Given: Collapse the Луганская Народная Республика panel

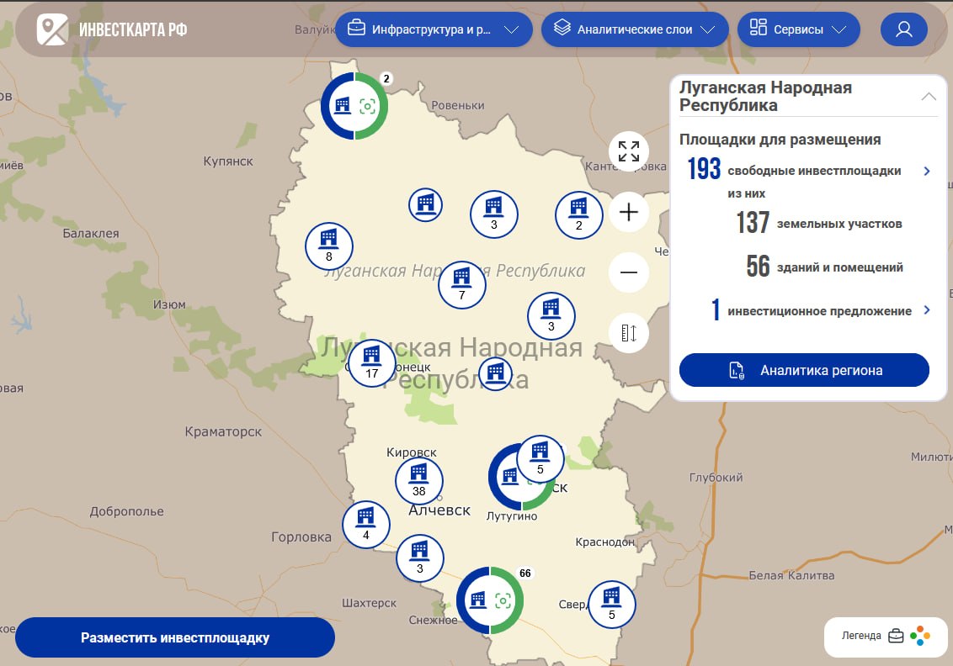Looking at the screenshot, I should (929, 97).
